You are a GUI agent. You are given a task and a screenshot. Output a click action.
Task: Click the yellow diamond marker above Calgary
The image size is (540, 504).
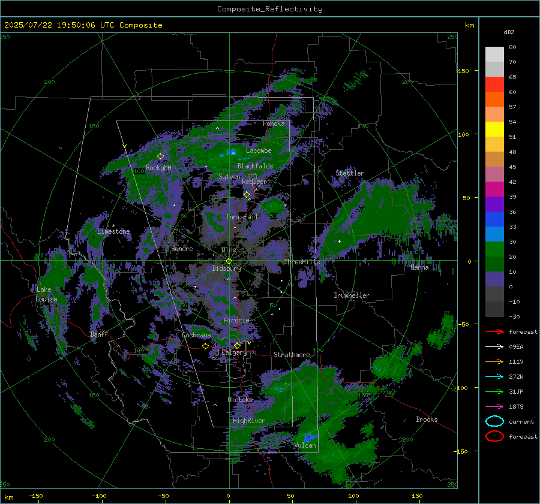237,345
